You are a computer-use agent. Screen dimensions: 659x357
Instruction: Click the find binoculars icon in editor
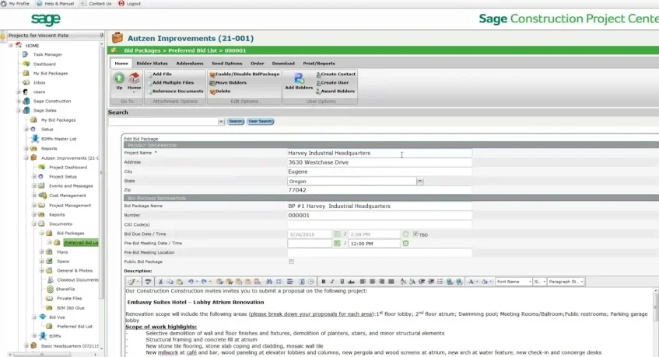coord(269,282)
